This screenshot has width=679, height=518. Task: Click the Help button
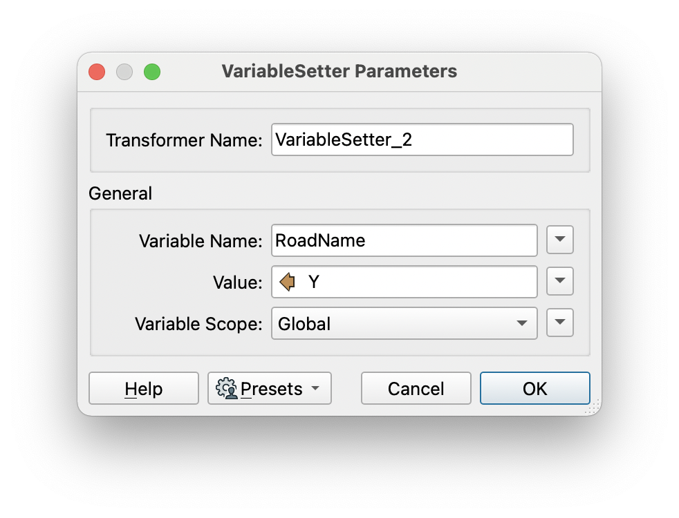pos(144,388)
